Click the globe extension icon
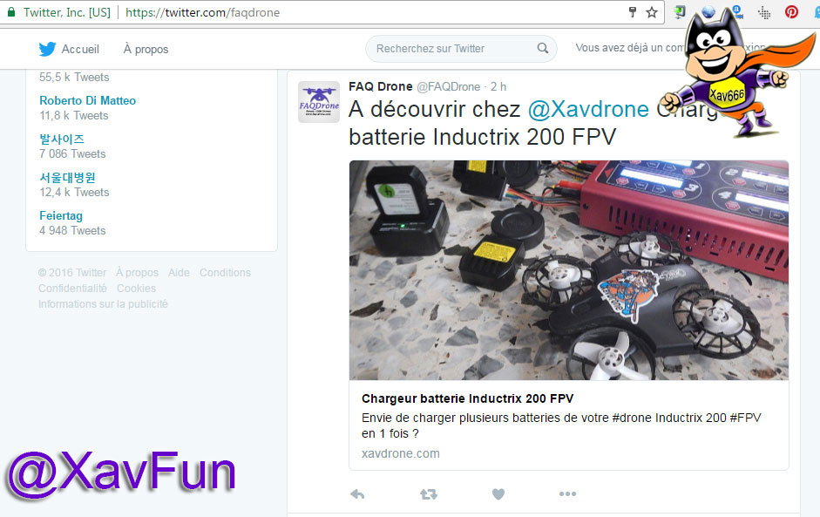 (x=708, y=11)
